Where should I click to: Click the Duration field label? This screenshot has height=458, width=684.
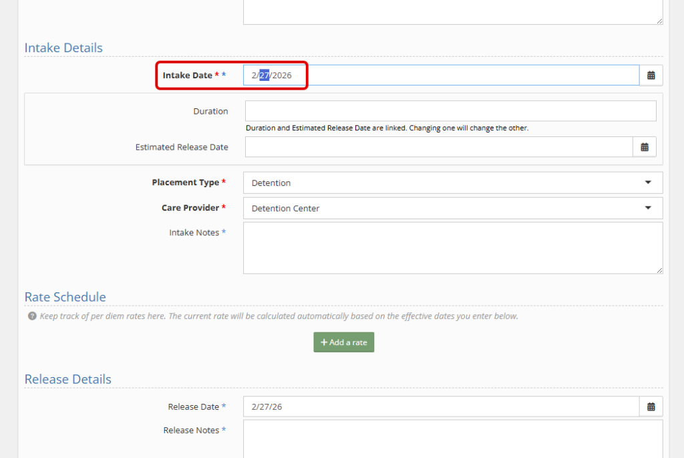click(210, 112)
